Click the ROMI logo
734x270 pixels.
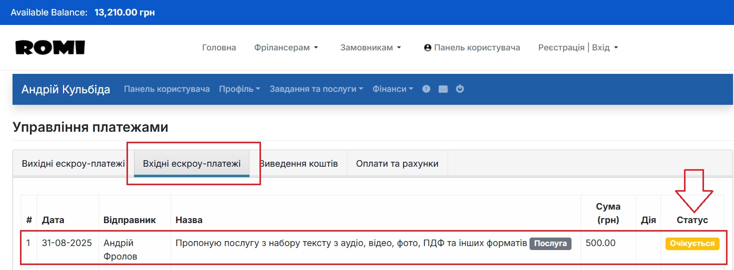click(50, 47)
